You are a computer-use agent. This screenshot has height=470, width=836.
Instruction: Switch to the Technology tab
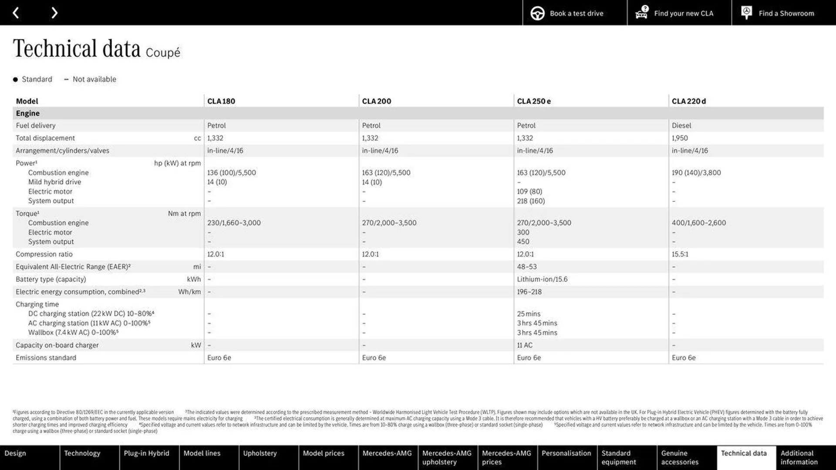point(89,457)
